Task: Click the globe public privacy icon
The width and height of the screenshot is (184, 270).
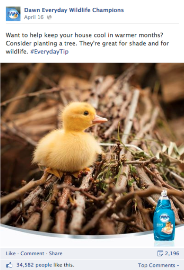Action: click(x=49, y=17)
